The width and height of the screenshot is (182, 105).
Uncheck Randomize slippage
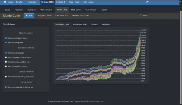pyautogui.click(x=6, y=53)
